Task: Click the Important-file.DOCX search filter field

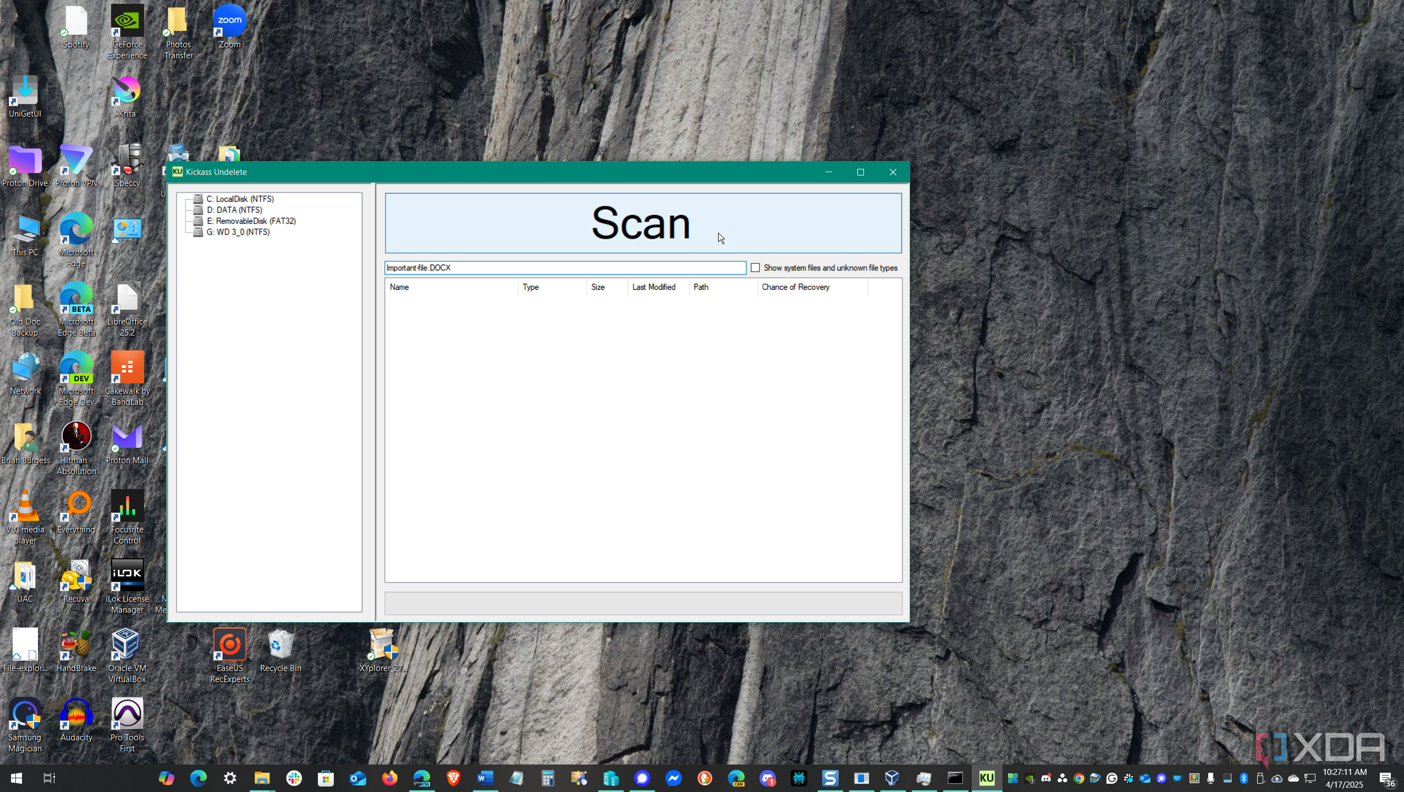Action: [565, 268]
